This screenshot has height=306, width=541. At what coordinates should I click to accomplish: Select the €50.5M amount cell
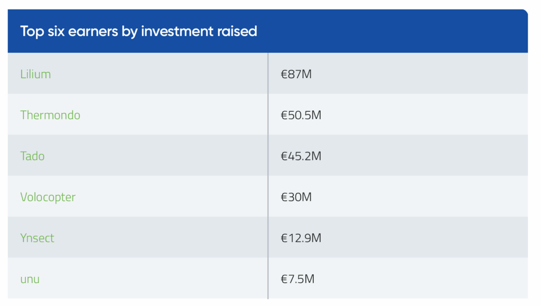click(301, 115)
